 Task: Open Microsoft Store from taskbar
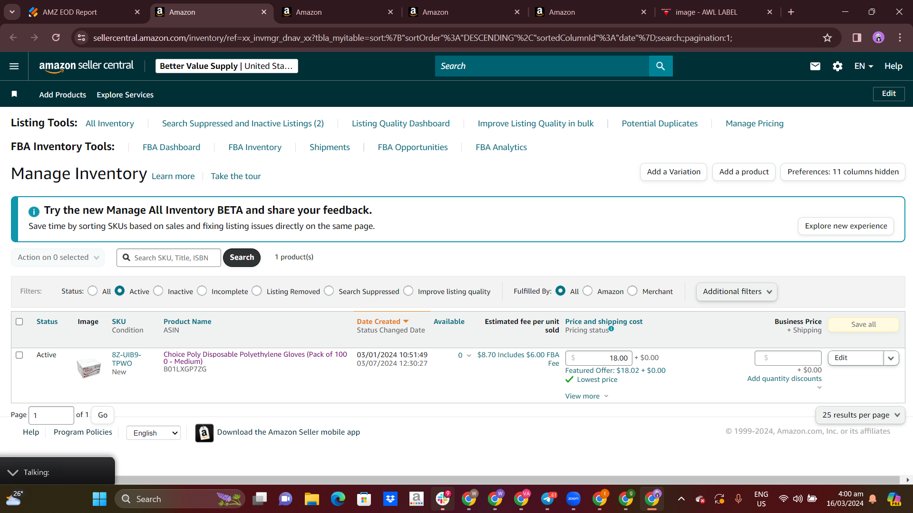(364, 499)
